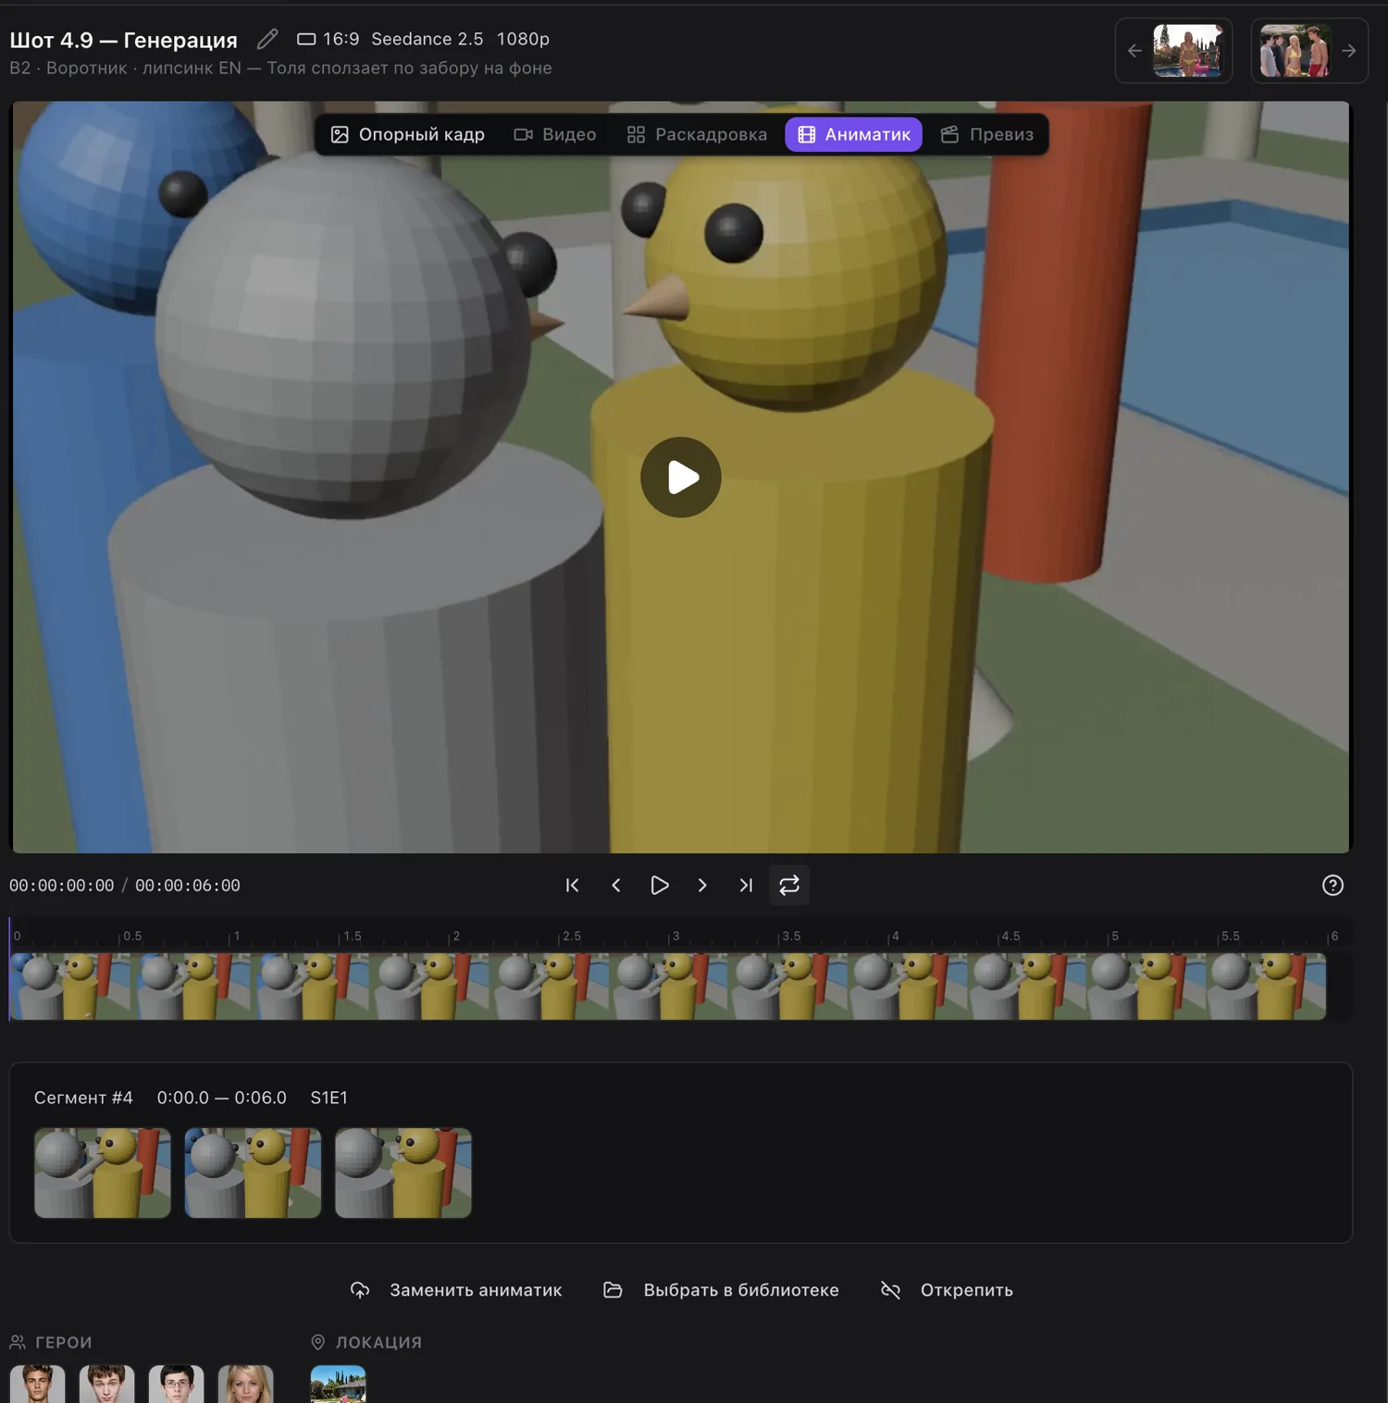Open the location thumbnail under ЛОКАЦИЯ
Screen dimensions: 1388x1403
[x=338, y=1384]
